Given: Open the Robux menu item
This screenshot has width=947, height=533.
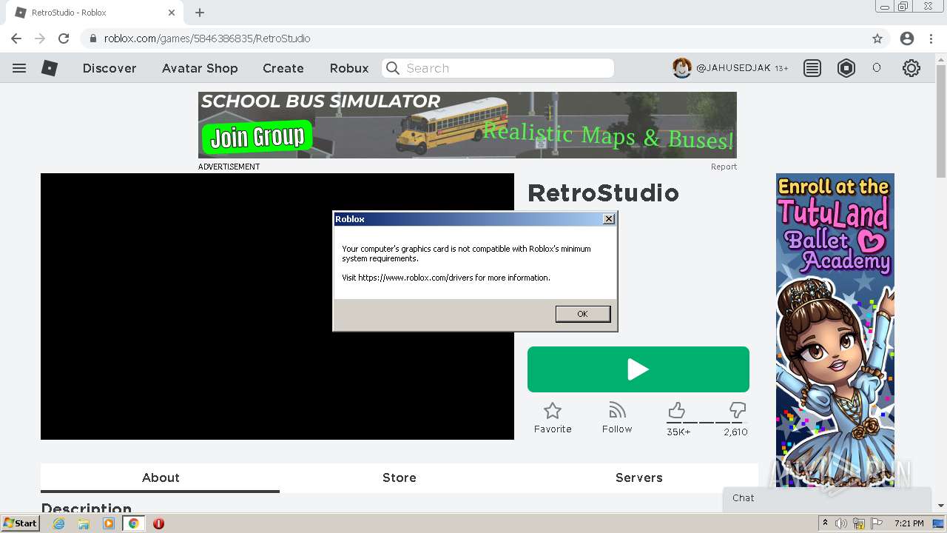Looking at the screenshot, I should (x=349, y=68).
